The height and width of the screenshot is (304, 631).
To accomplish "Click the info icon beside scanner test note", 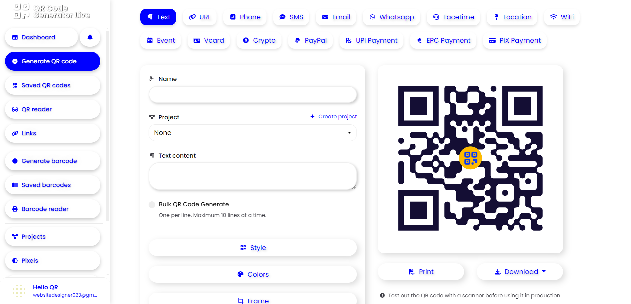I will pos(382,295).
